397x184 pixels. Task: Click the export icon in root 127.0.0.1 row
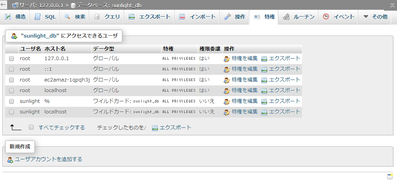point(264,59)
